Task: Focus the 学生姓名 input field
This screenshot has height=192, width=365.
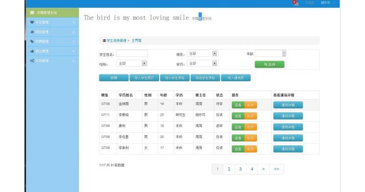Action: pyautogui.click(x=132, y=53)
